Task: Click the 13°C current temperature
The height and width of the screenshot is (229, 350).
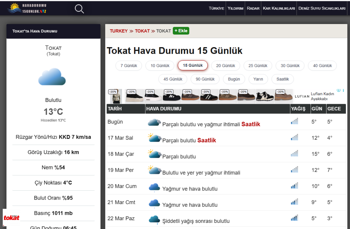Action: [x=53, y=112]
